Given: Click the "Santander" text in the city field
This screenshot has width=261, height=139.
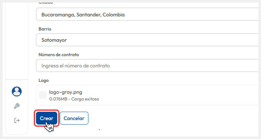Looking at the screenshot, I should click(x=89, y=14).
